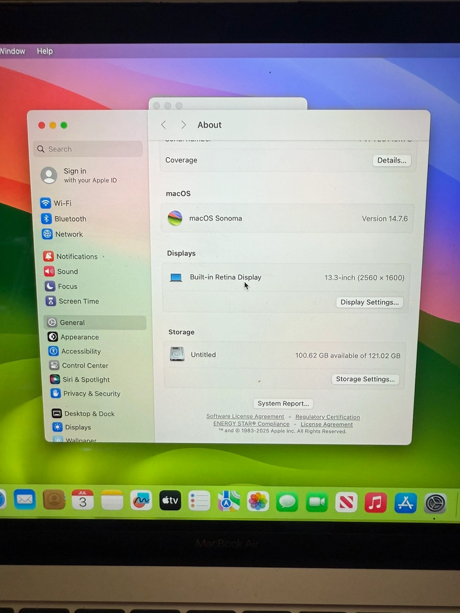Viewport: 460px width, 613px height.
Task: Select Sound in the sidebar
Action: (61, 271)
